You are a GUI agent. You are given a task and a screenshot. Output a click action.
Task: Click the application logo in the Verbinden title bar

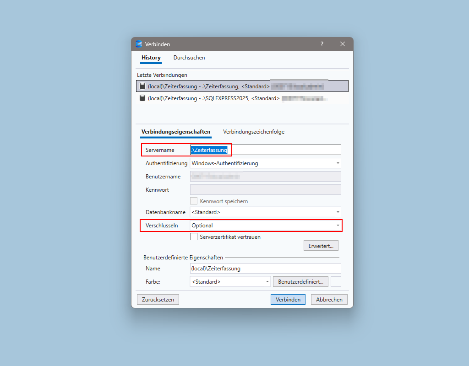point(138,44)
